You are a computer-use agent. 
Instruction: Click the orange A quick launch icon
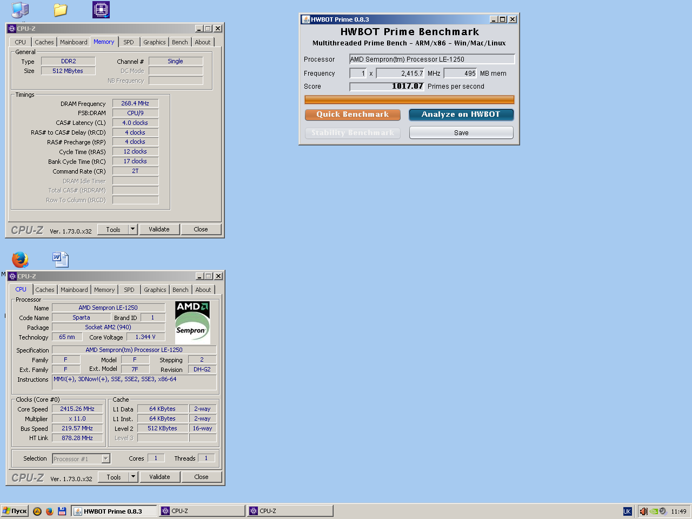click(37, 511)
